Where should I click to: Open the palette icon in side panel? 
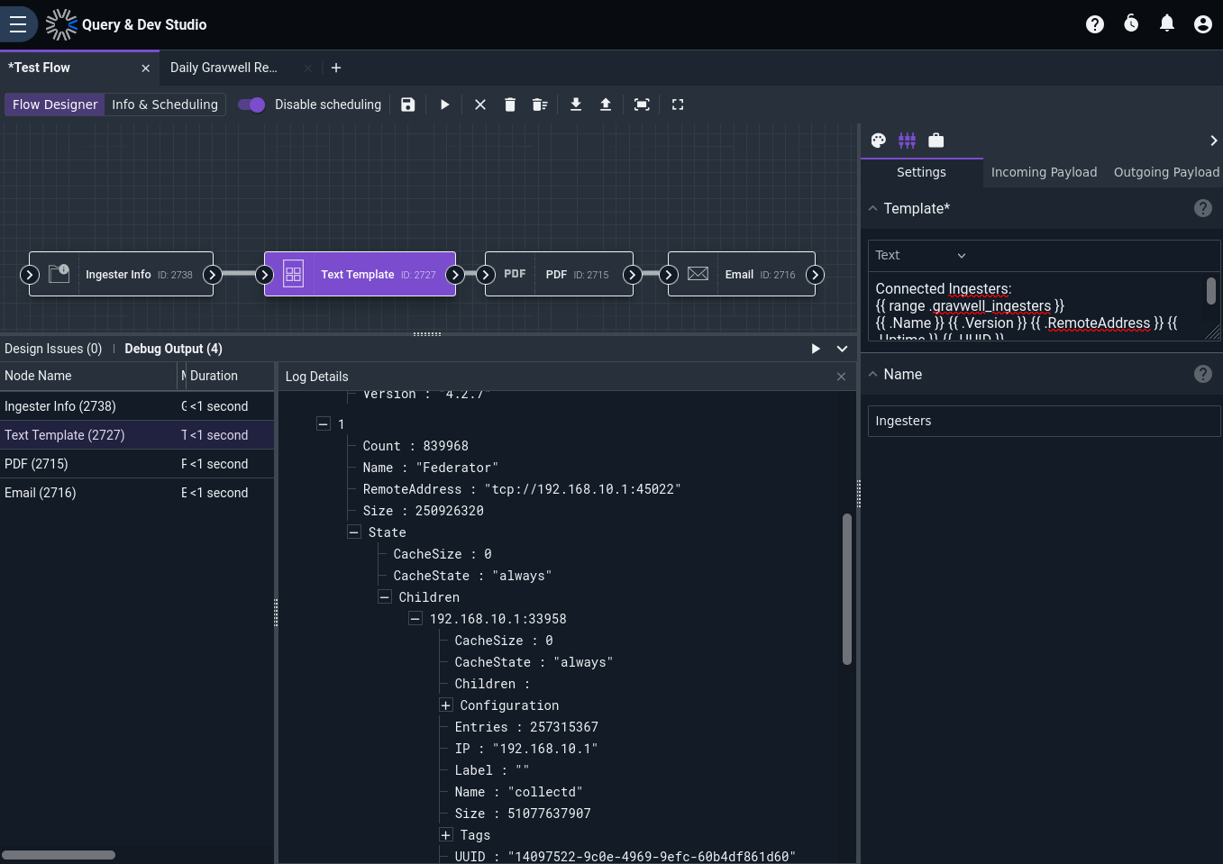point(879,141)
